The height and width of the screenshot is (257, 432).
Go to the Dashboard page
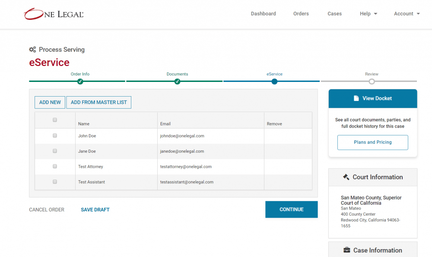[263, 14]
